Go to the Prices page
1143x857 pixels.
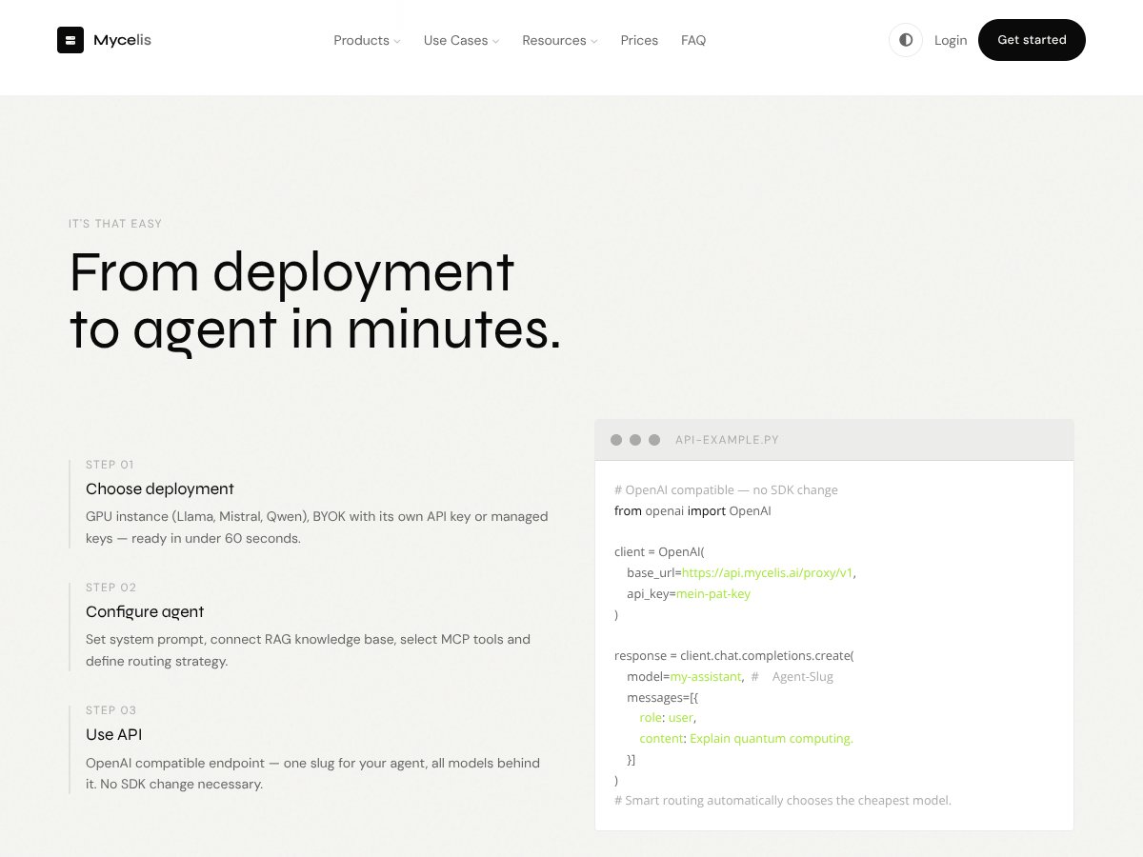click(639, 40)
